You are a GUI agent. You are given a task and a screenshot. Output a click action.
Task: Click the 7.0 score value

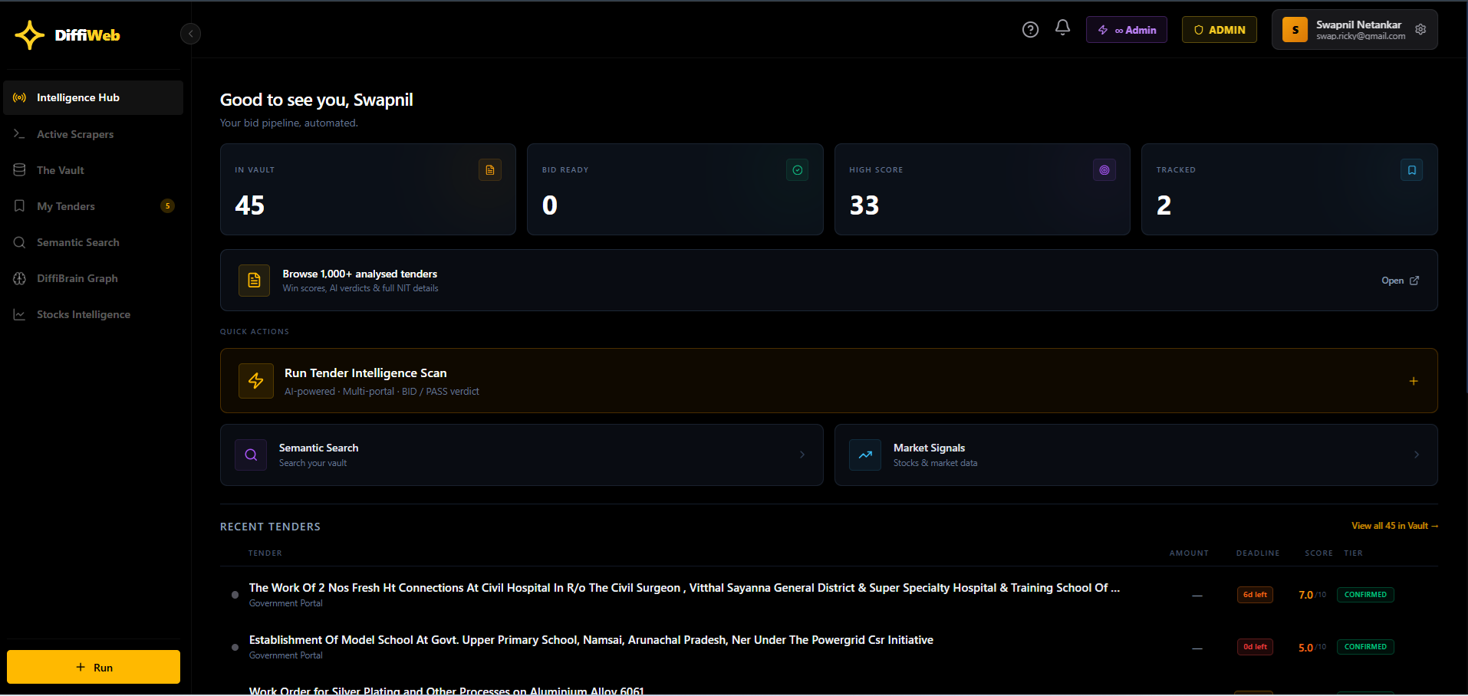[x=1305, y=595]
